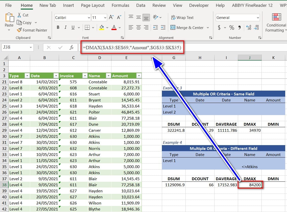Open the Page Layout tab

pyautogui.click(x=93, y=5)
